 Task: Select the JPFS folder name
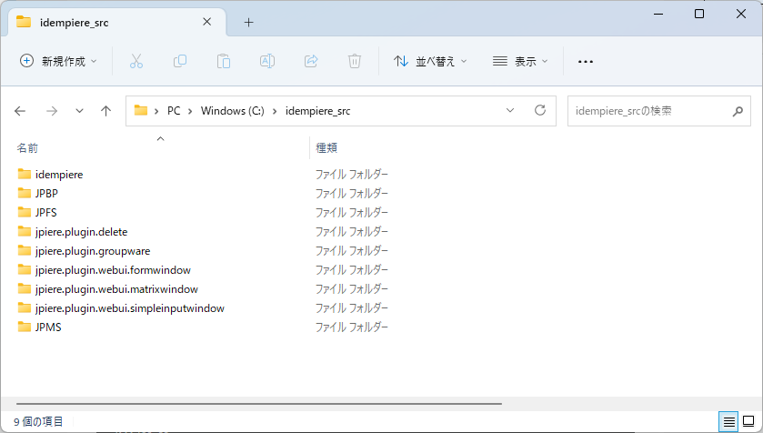tap(46, 213)
